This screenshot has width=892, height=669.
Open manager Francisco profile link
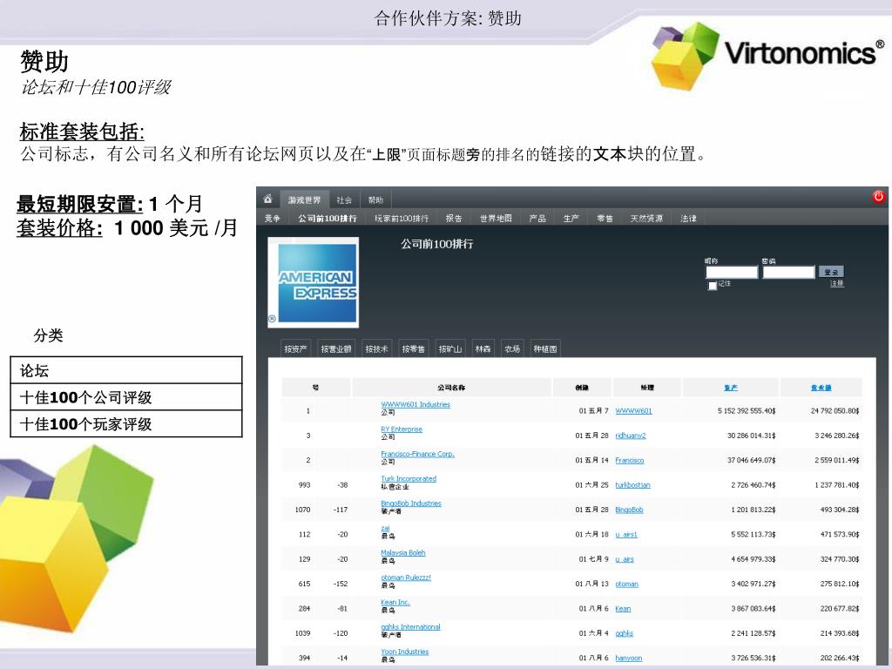click(x=629, y=461)
